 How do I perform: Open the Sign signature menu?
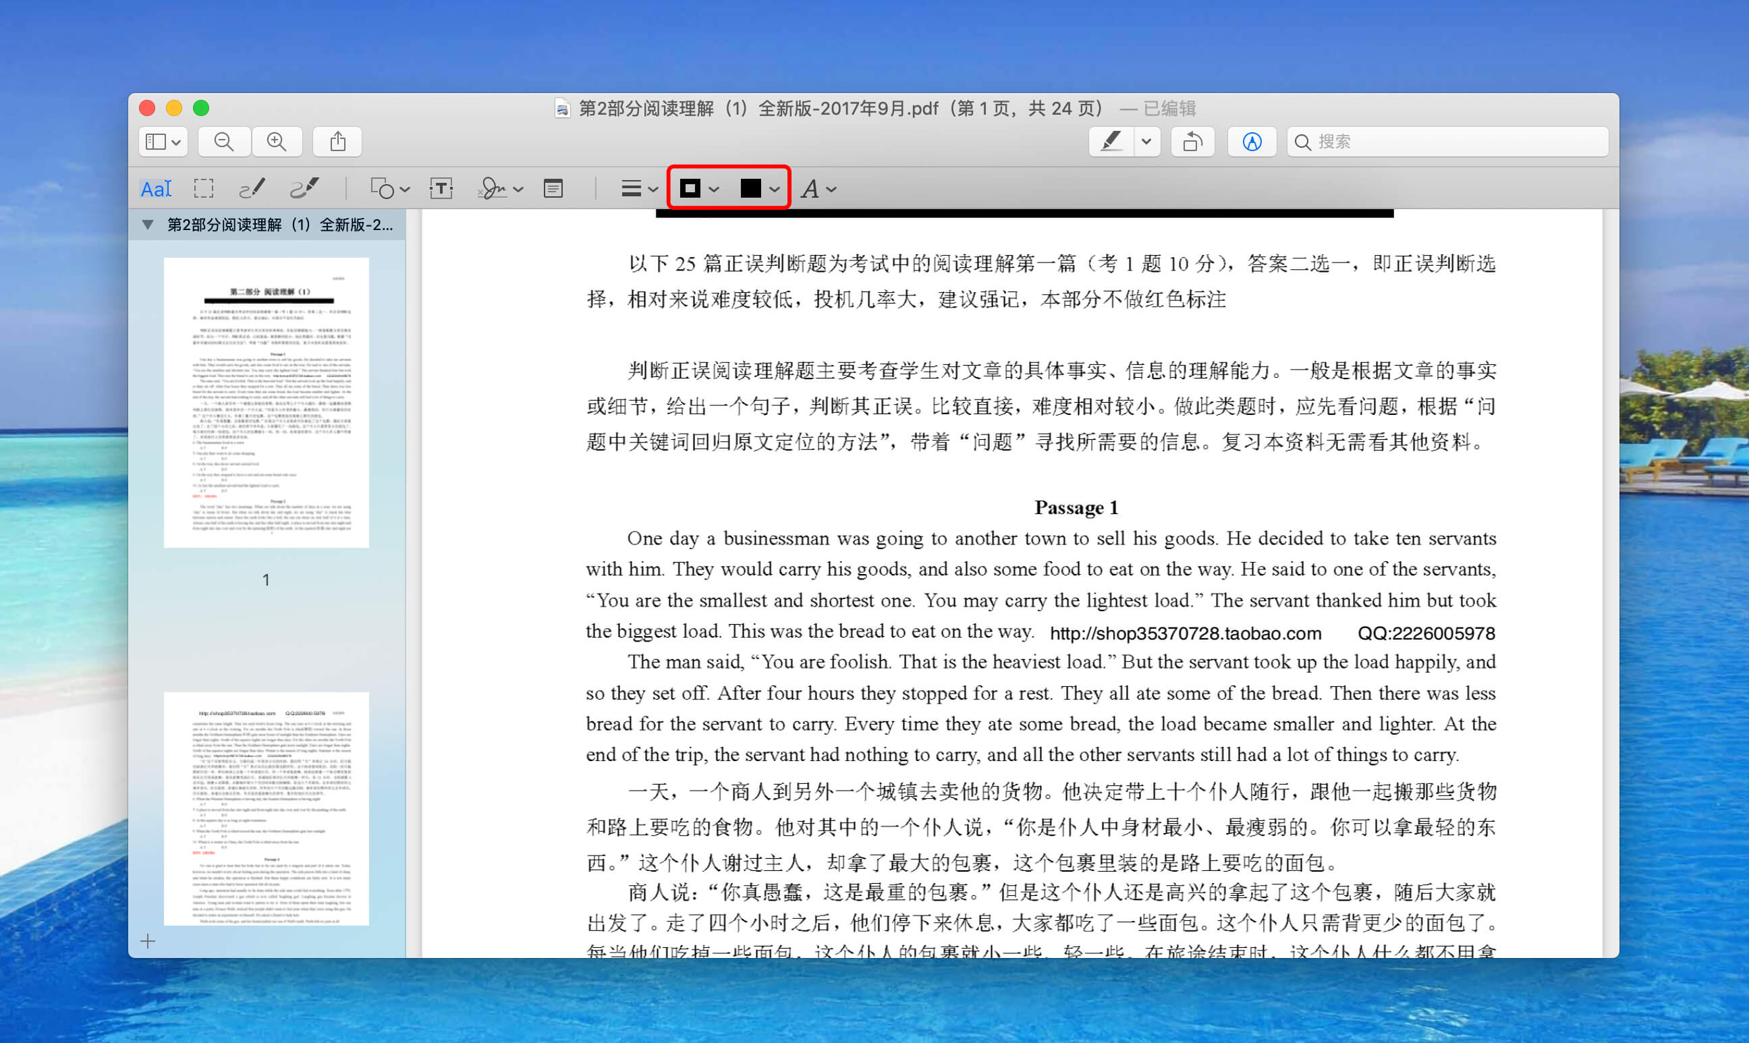click(500, 188)
